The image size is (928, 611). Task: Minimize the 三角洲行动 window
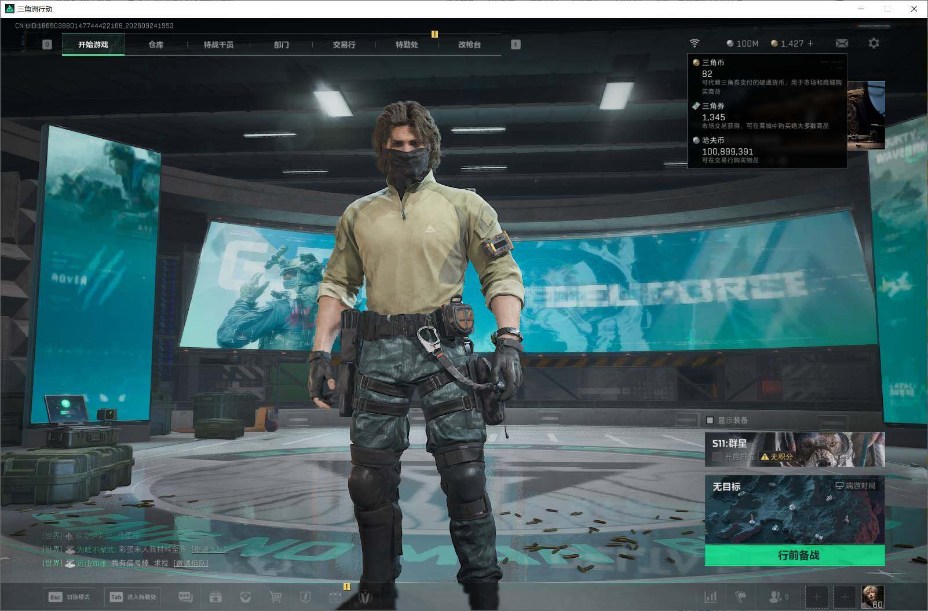pos(861,9)
